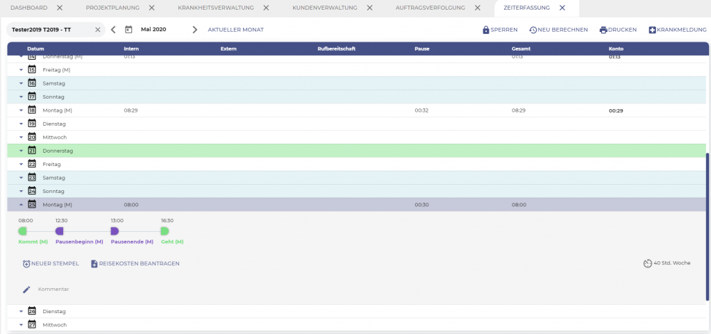Click the Drucken printer icon
The height and width of the screenshot is (334, 711).
click(x=603, y=30)
